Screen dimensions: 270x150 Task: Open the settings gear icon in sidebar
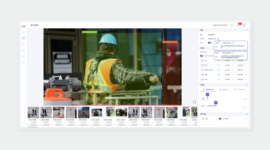click(x=23, y=50)
